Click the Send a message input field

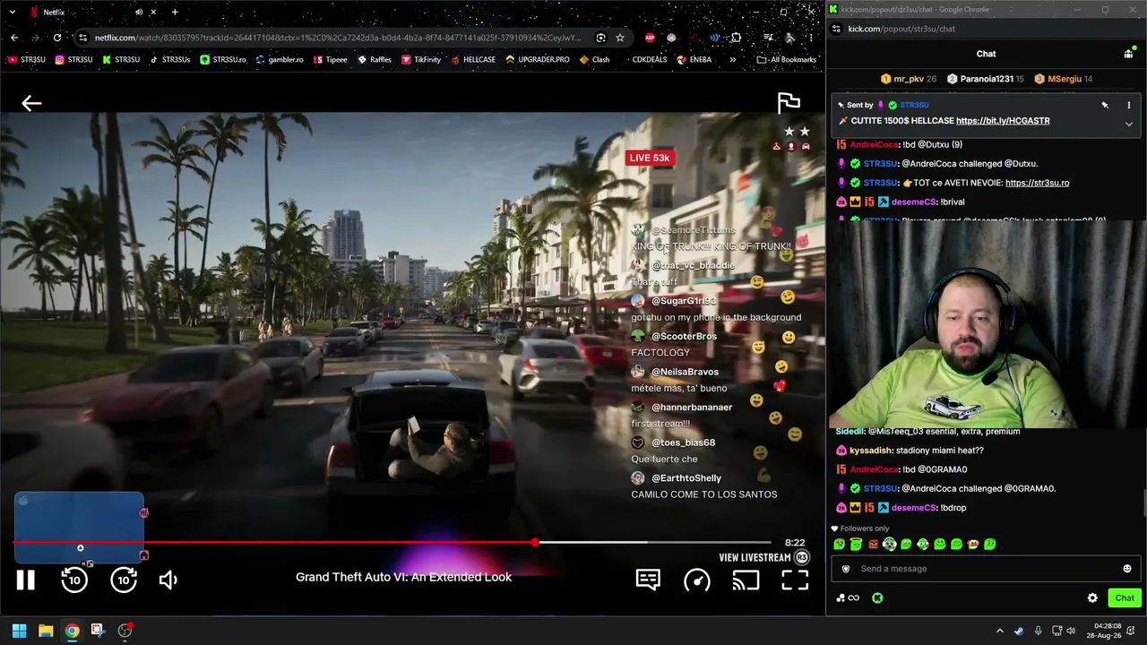click(986, 569)
